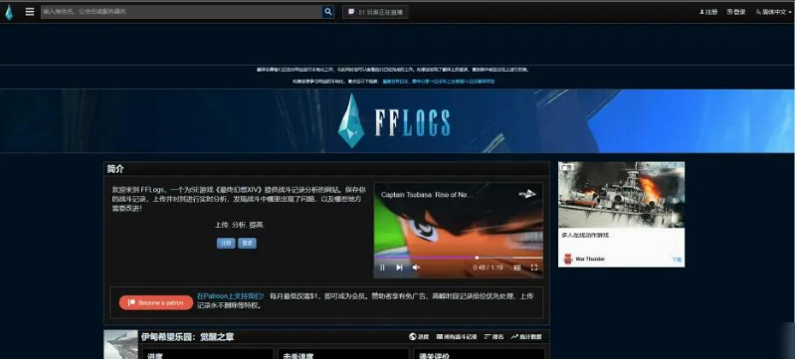Screen dimensions: 797x359
Task: Open the 进度 progress globe icon link
Action: [419, 337]
